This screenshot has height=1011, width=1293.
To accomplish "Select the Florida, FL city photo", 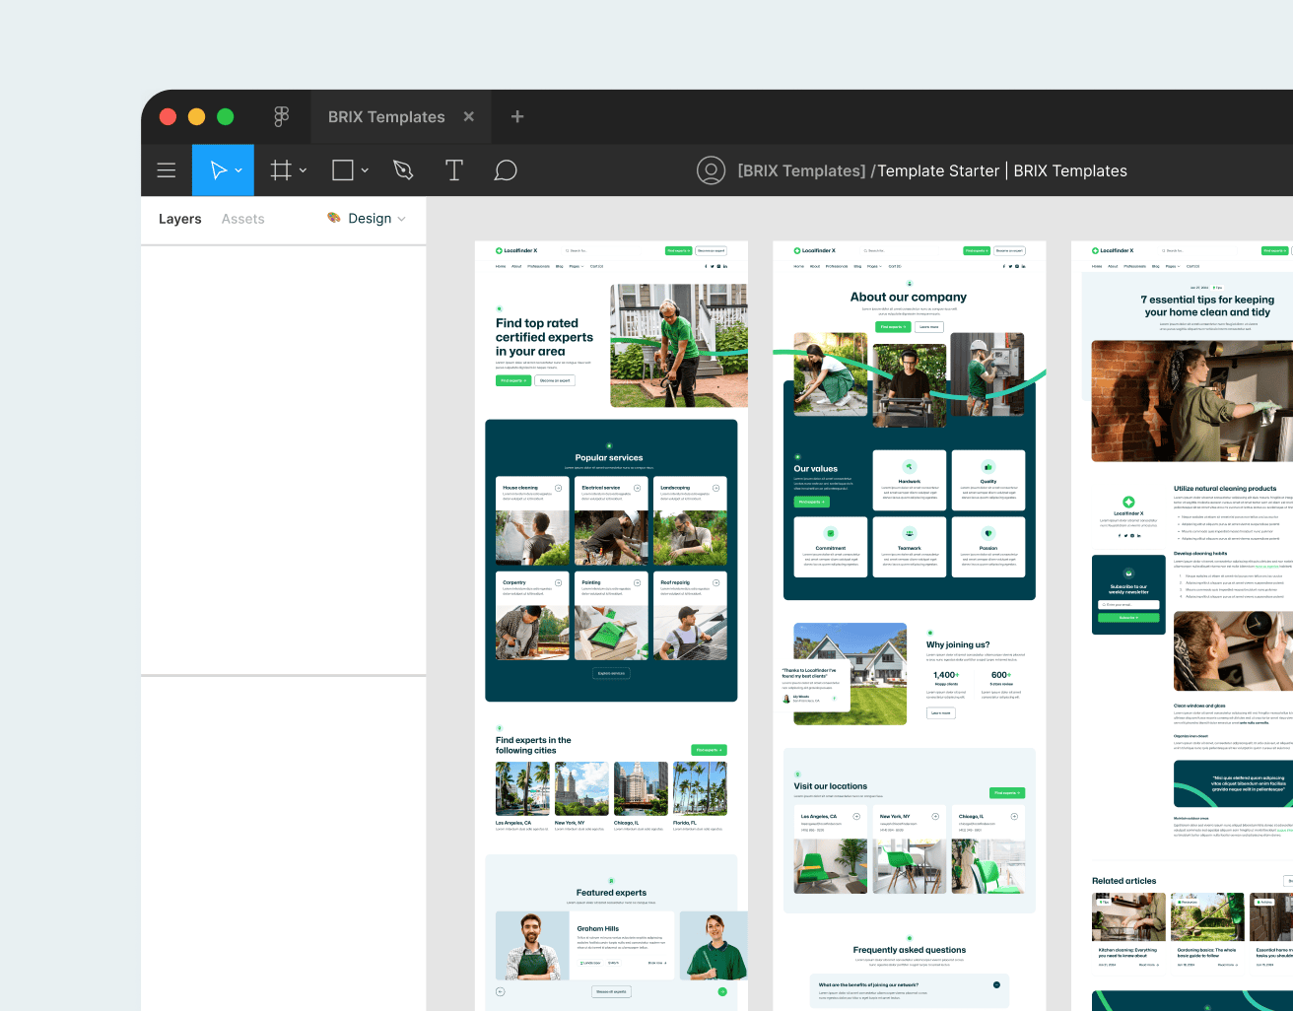I will [700, 788].
